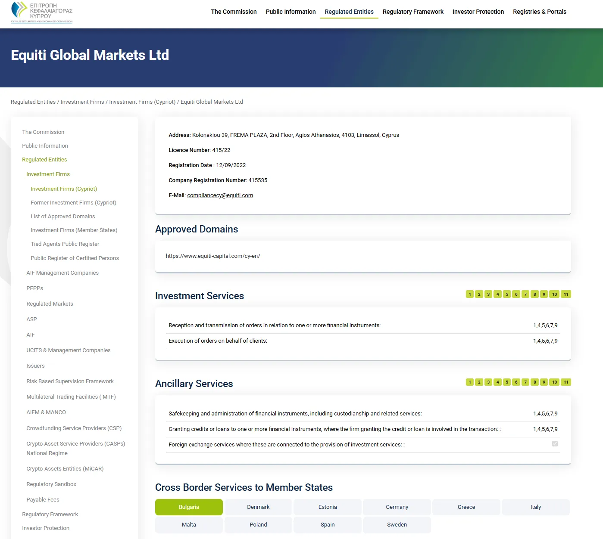This screenshot has width=603, height=539.
Task: Click Investment Firms (Cypriot) breadcrumb link
Action: [x=142, y=102]
